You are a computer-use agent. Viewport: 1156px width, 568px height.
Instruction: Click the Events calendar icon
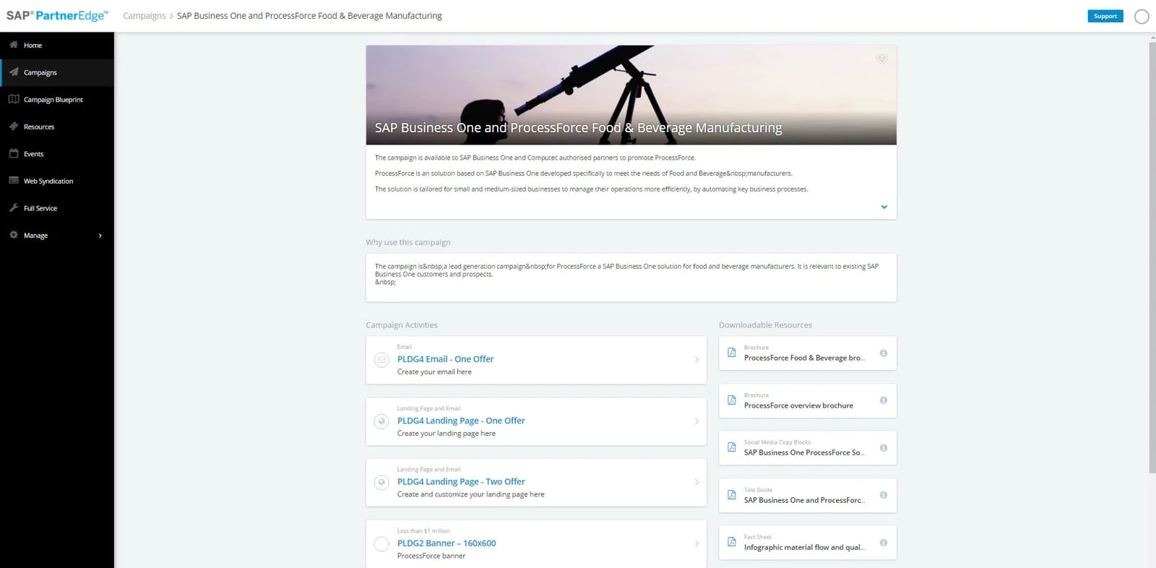(x=14, y=153)
